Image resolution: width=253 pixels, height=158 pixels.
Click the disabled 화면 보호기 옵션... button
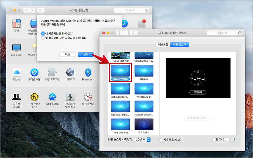pos(198,118)
